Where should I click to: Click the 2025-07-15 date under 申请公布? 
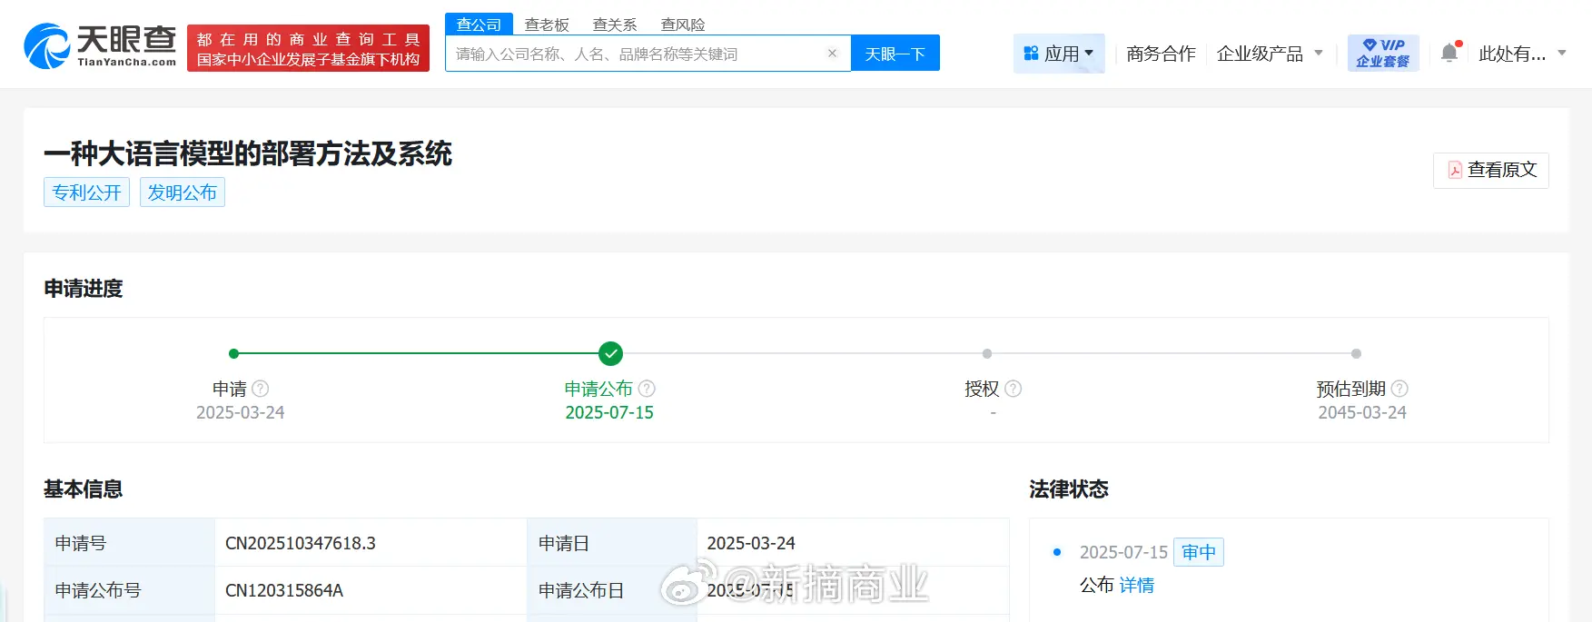(x=609, y=412)
